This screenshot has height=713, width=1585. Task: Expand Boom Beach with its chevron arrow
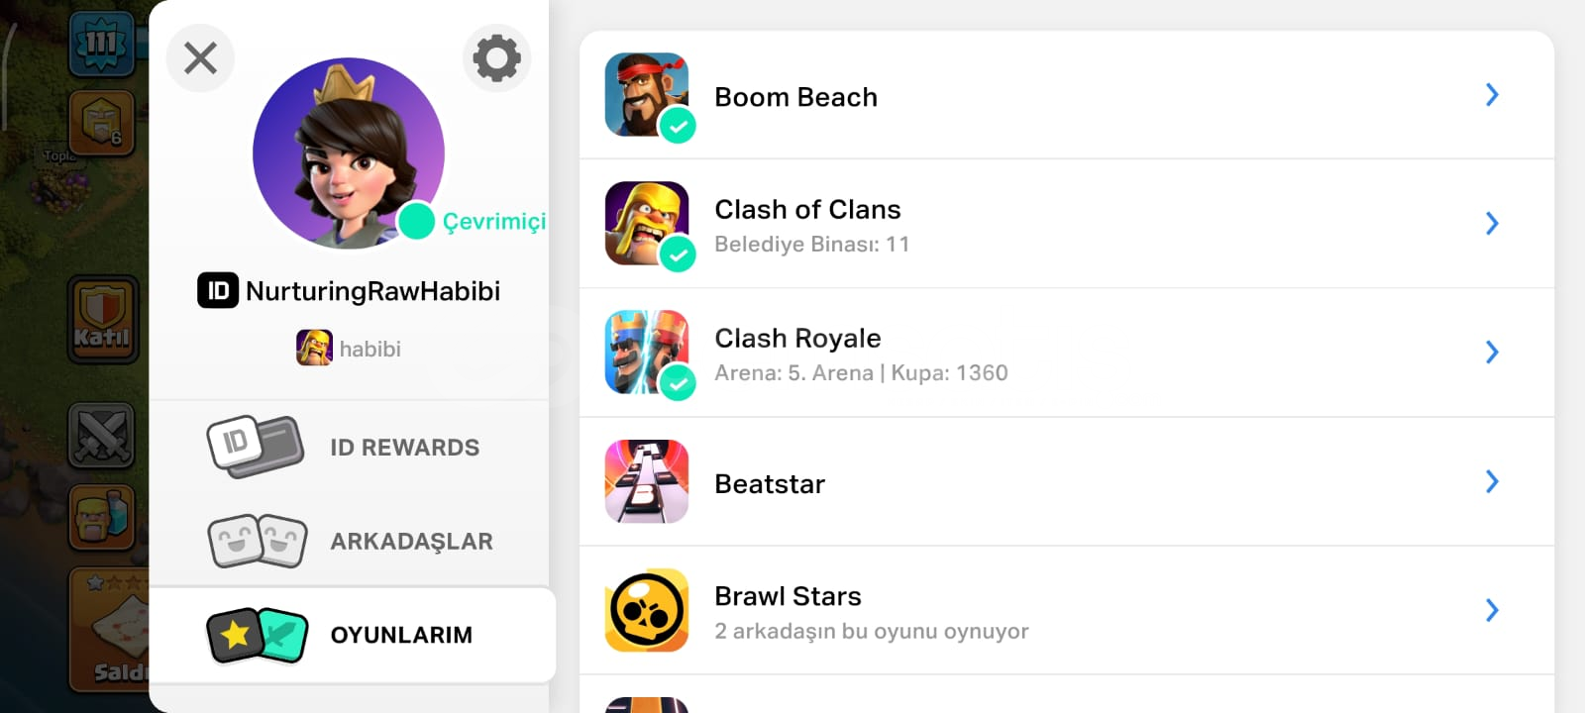(x=1492, y=95)
